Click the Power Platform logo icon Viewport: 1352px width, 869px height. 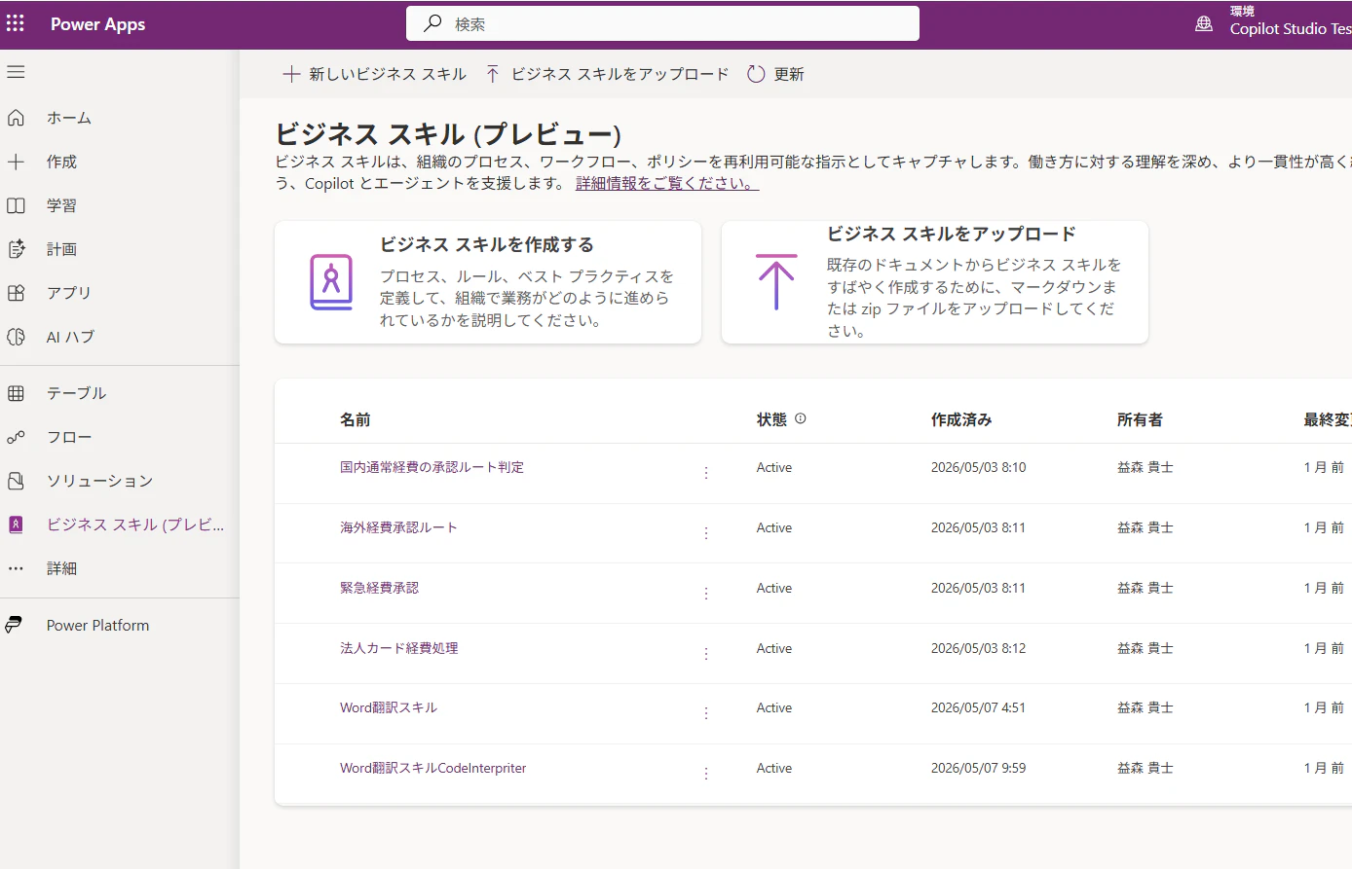14,625
